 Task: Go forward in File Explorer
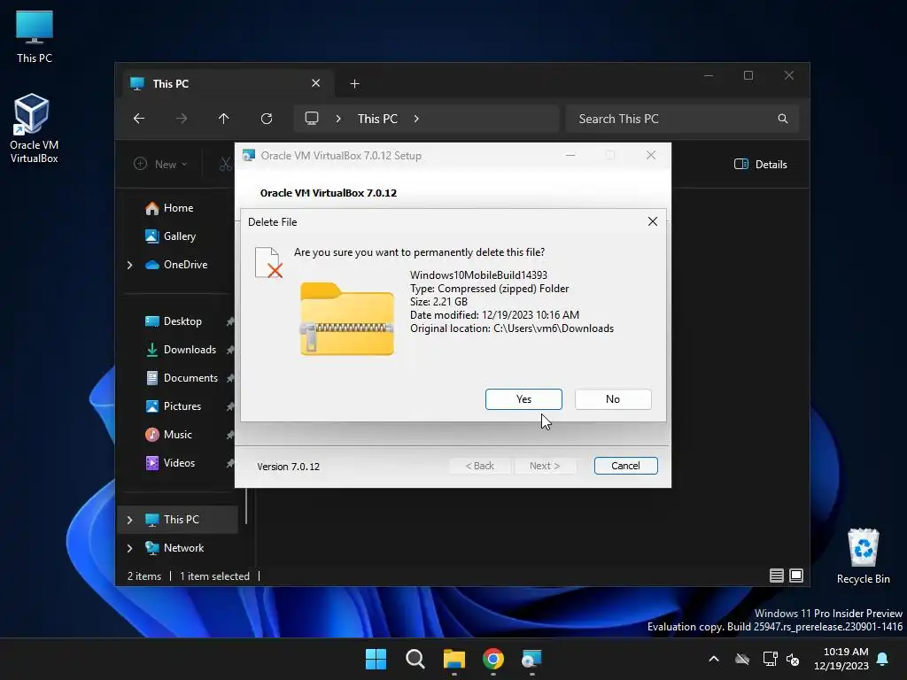[x=182, y=119]
